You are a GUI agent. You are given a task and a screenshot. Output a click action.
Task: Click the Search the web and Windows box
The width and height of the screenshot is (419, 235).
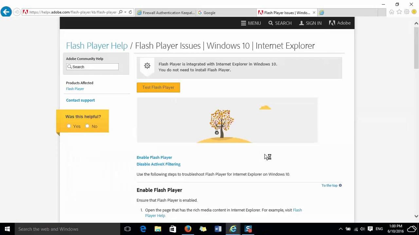[67, 229]
